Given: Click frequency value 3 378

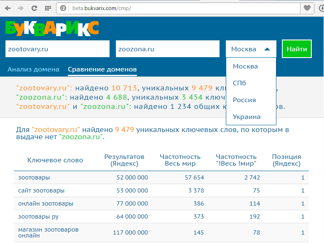Looking at the screenshot, I should coord(196,190).
